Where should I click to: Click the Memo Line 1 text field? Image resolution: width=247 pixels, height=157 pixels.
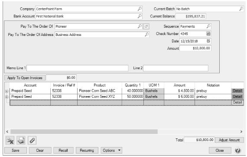point(77,68)
